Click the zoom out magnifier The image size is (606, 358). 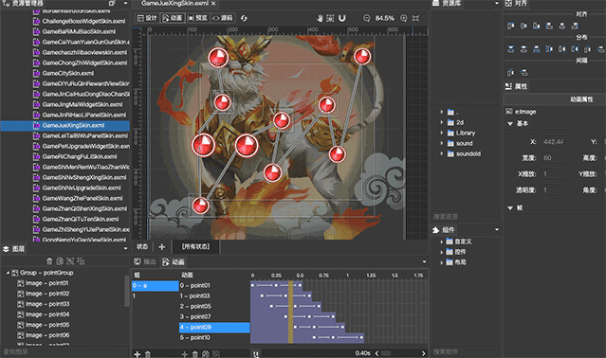coord(366,18)
